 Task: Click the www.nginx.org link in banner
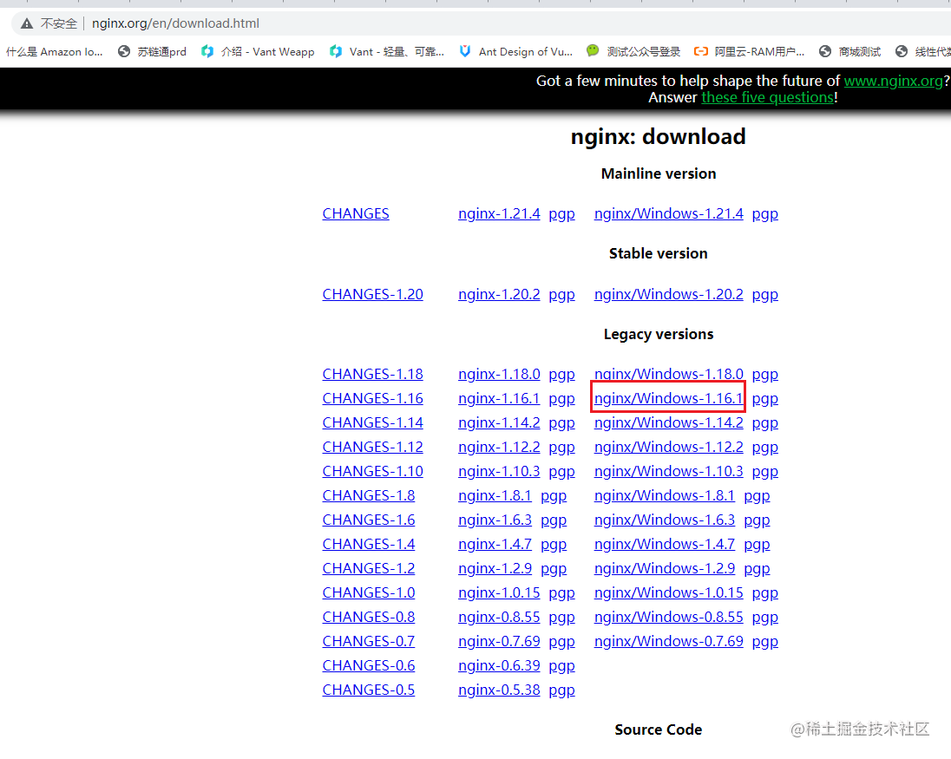(x=893, y=81)
